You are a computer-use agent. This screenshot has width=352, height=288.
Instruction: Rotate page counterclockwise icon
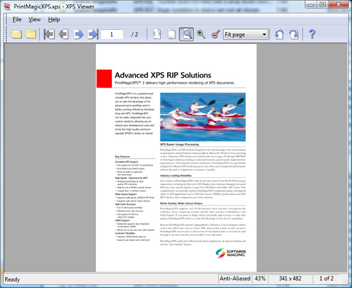point(279,35)
